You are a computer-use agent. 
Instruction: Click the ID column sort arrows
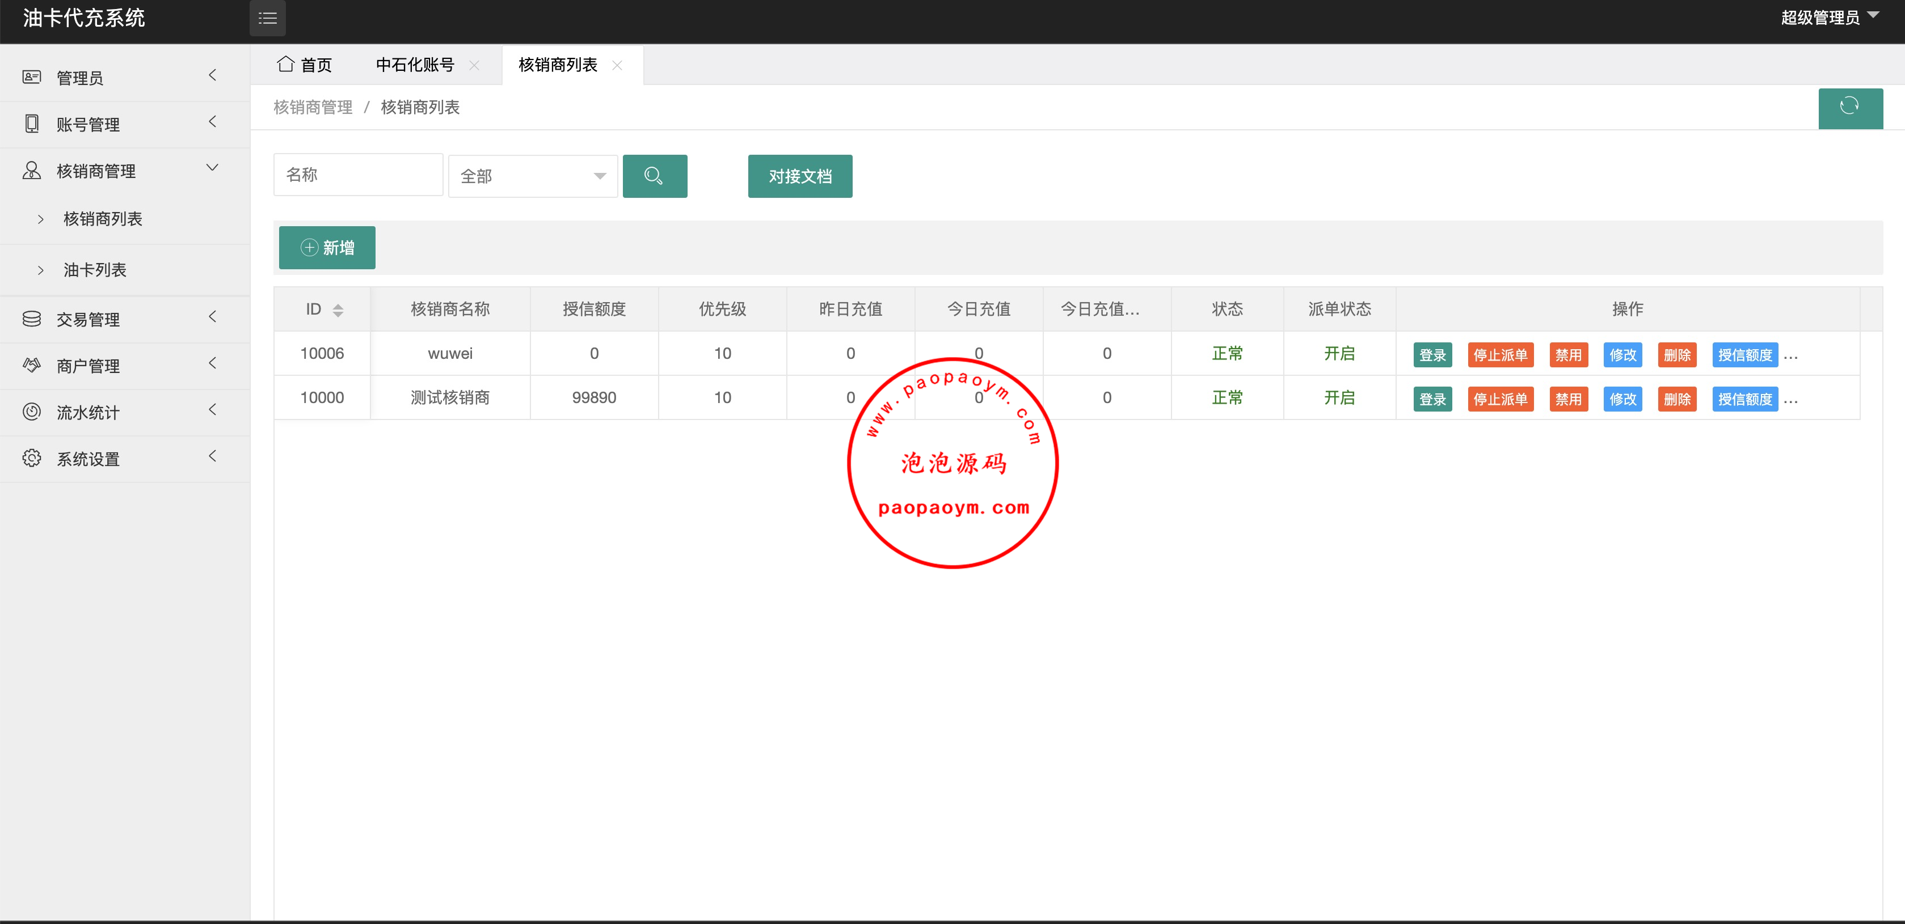point(338,310)
